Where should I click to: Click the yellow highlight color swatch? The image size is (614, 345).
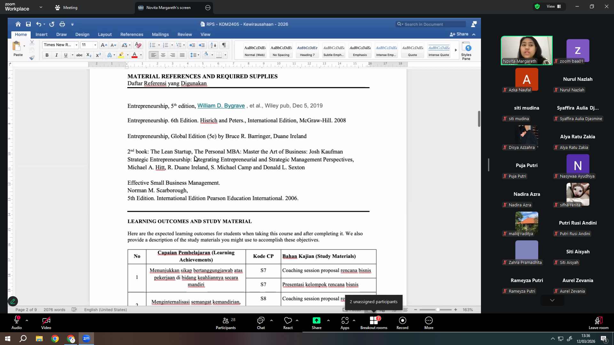click(x=121, y=55)
